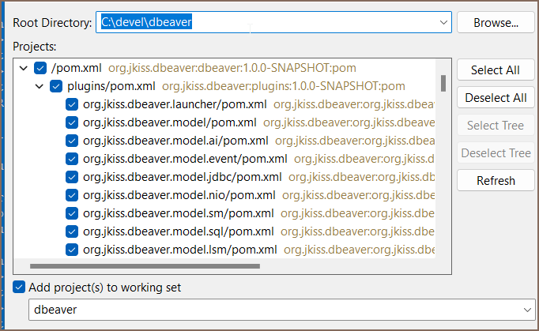Click the Select All button
The image size is (539, 331).
tap(496, 70)
